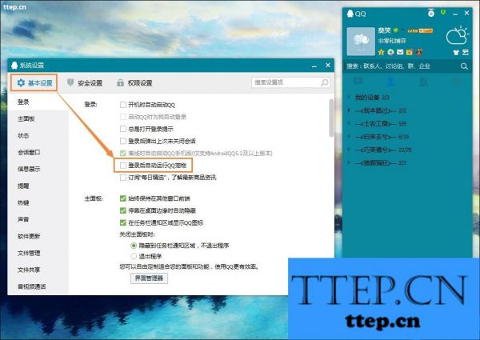Click the lock icon beside 权限设置
This screenshot has width=480, height=340.
pos(120,82)
